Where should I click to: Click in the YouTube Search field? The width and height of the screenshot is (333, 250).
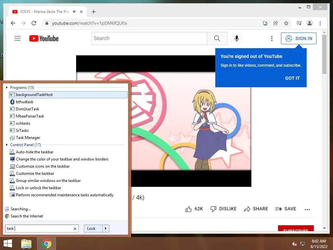(x=149, y=38)
